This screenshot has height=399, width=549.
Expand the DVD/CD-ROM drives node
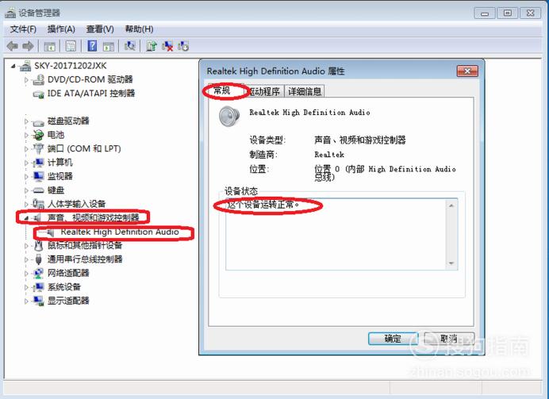point(26,80)
